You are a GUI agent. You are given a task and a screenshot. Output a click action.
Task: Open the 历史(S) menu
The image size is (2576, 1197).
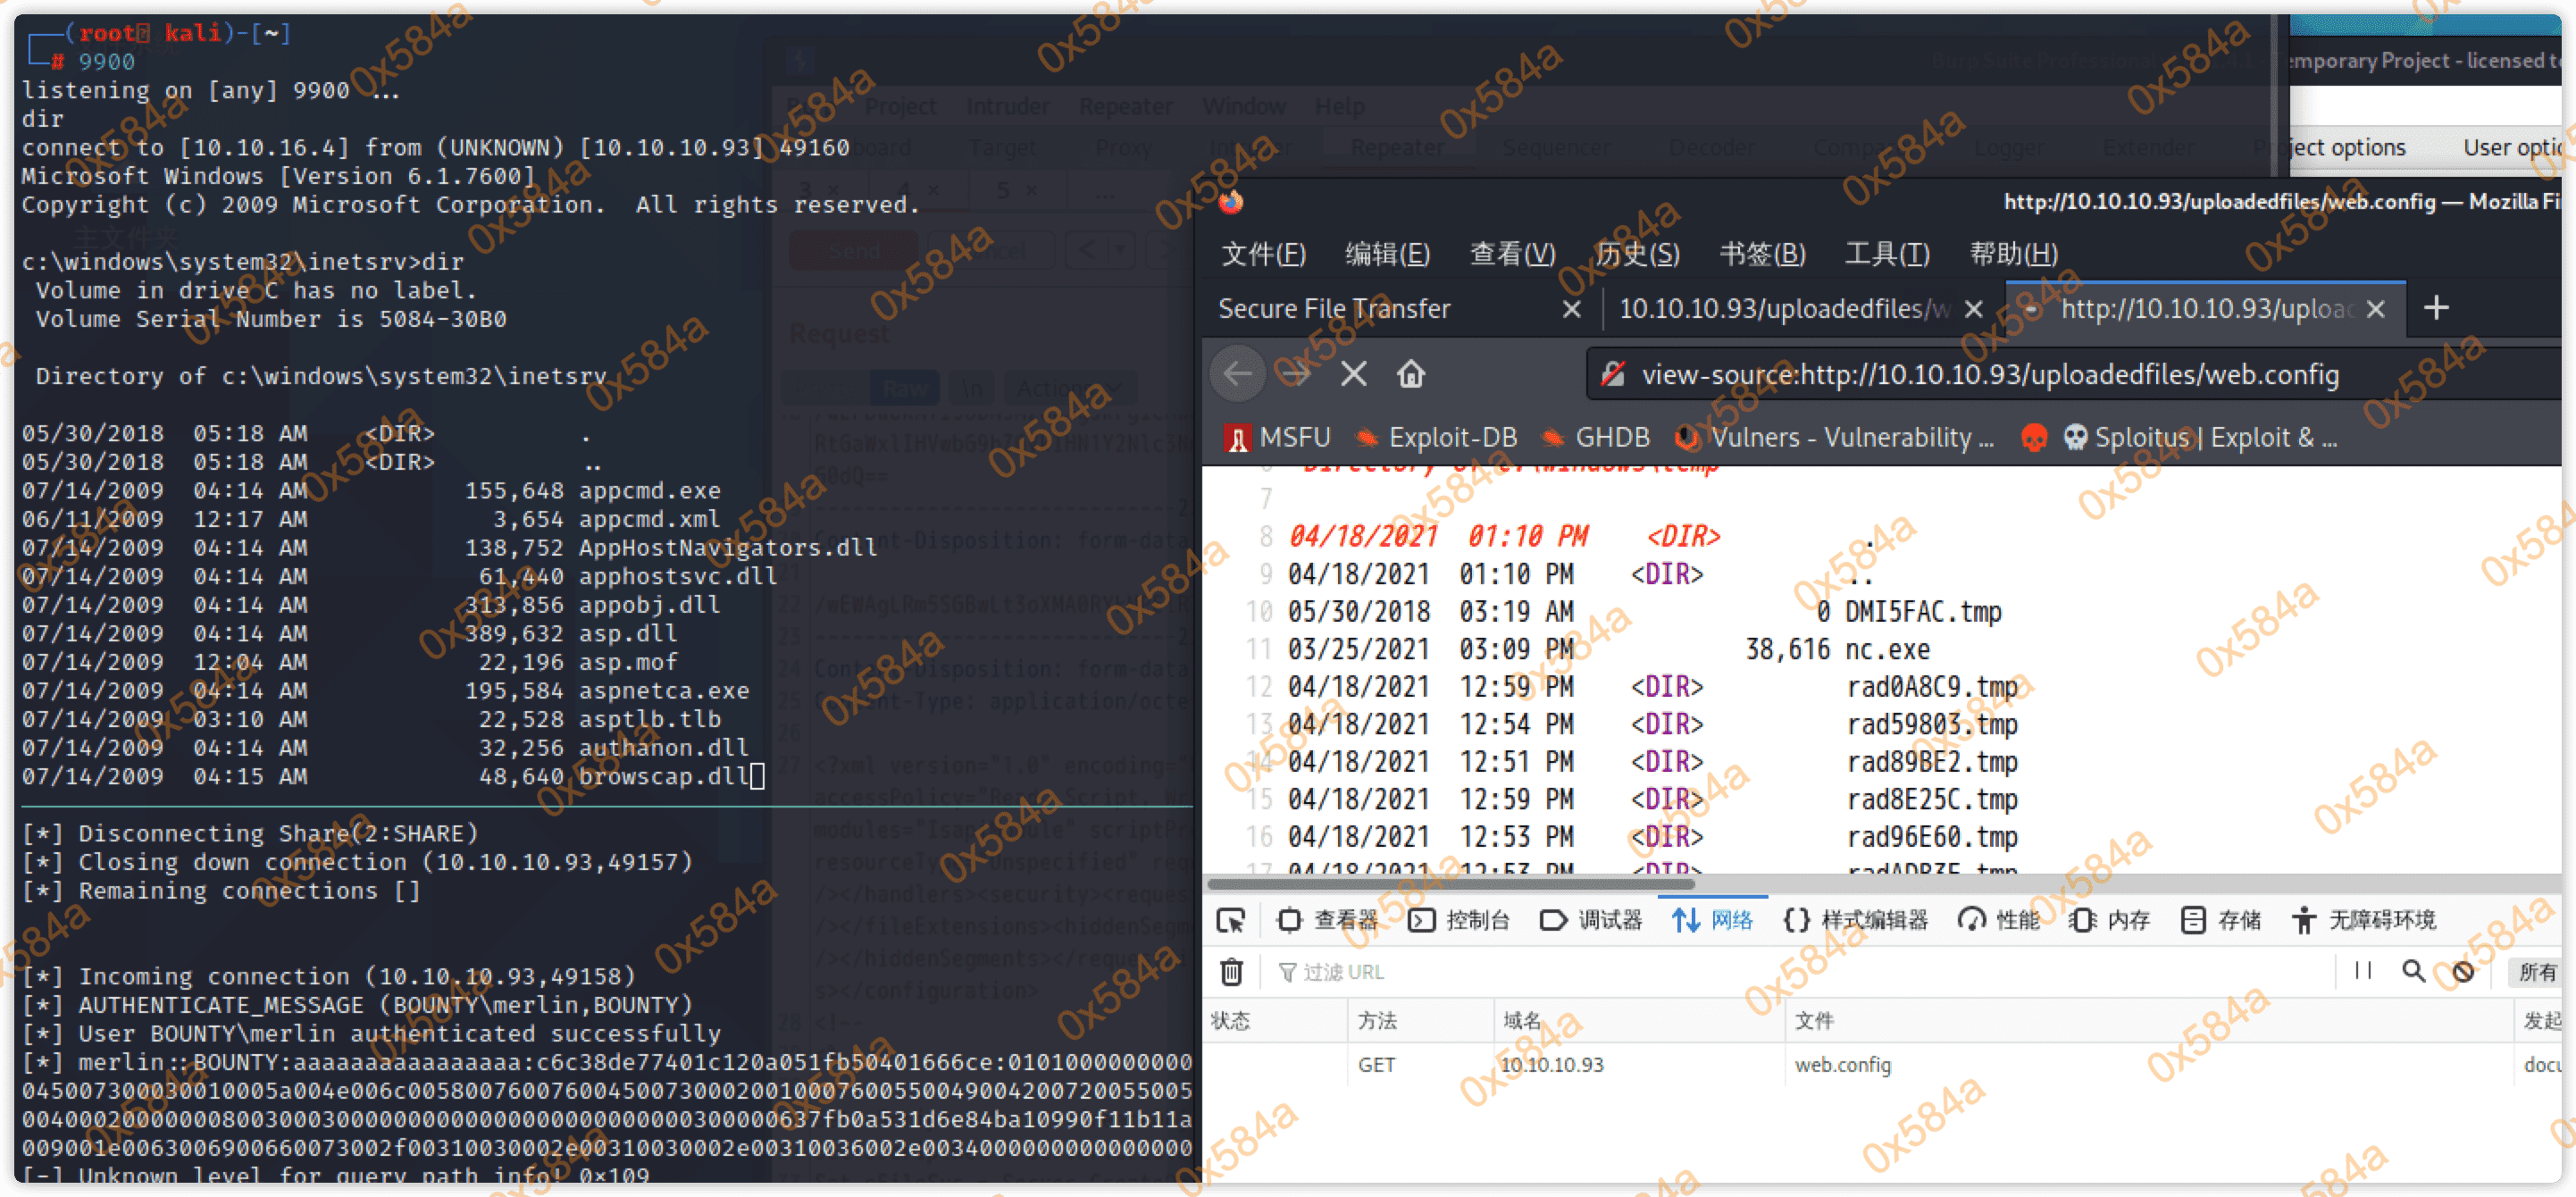pos(1637,254)
